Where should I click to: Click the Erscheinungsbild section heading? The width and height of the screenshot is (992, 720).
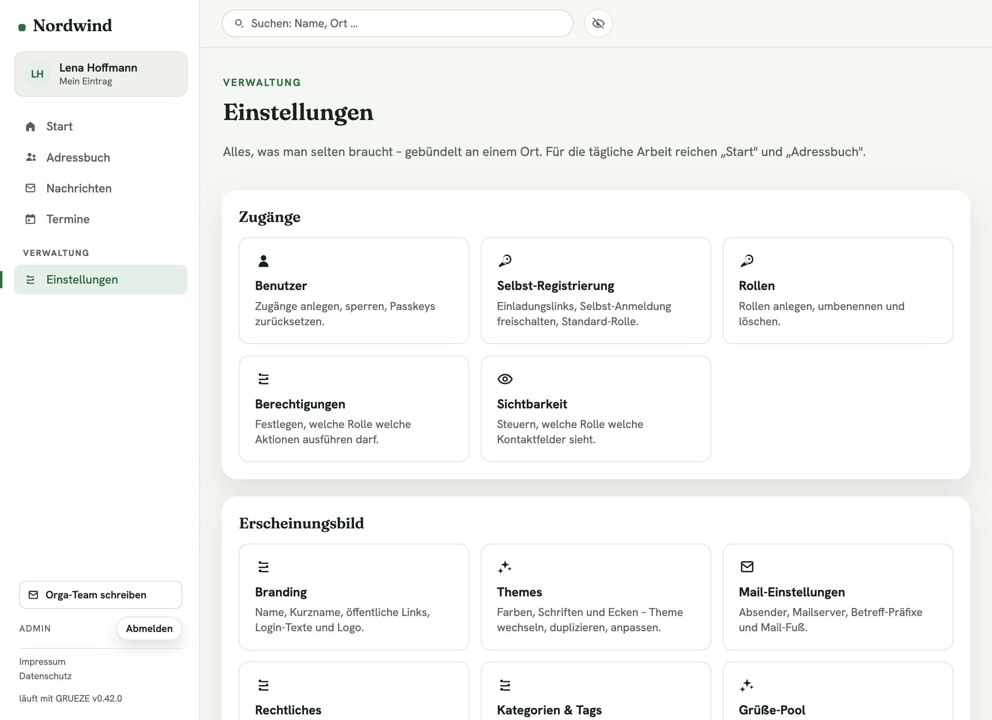tap(301, 523)
